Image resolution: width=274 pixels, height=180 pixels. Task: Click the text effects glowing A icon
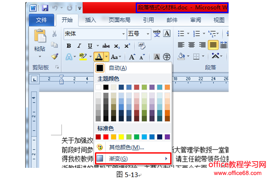[69, 57]
